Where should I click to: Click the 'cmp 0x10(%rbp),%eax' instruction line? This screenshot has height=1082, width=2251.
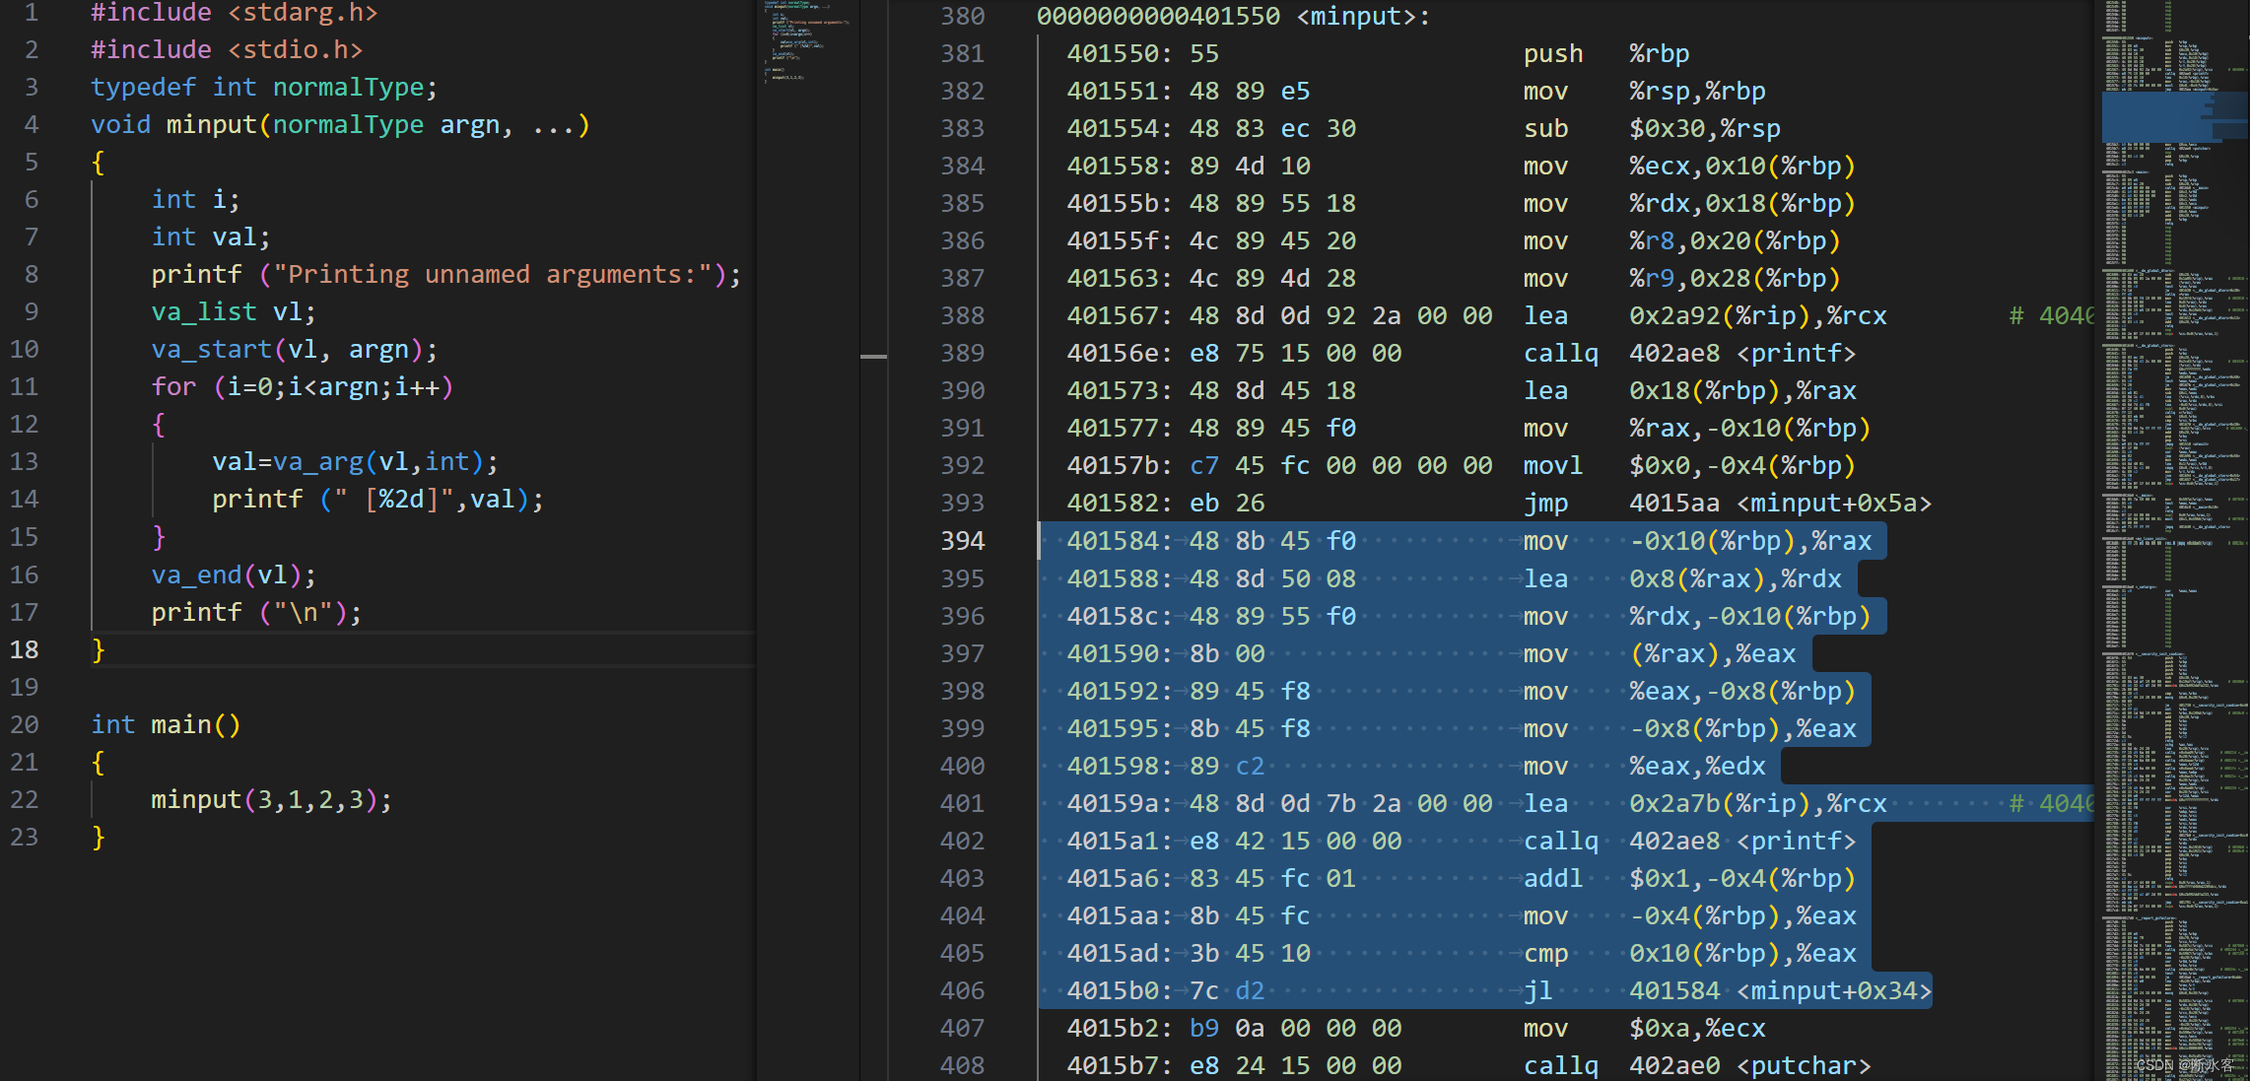click(x=1461, y=953)
